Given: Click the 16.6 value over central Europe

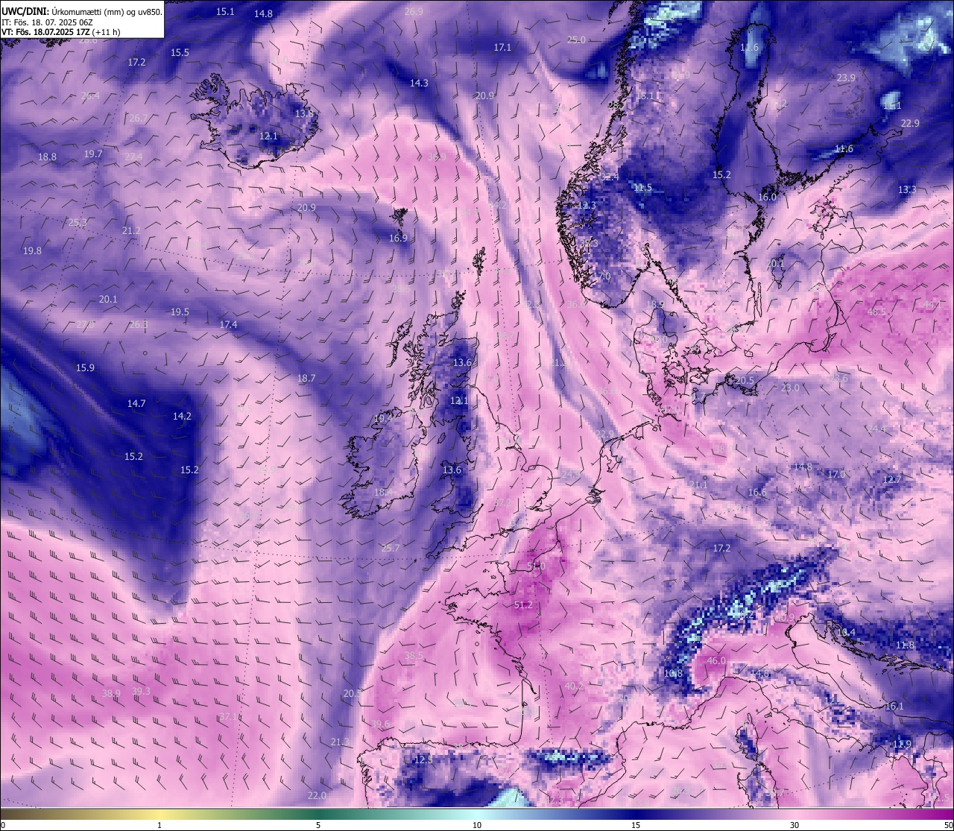Looking at the screenshot, I should 756,492.
